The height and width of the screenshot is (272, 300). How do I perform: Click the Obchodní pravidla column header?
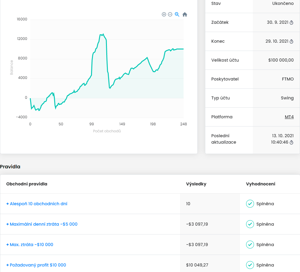pos(27,184)
